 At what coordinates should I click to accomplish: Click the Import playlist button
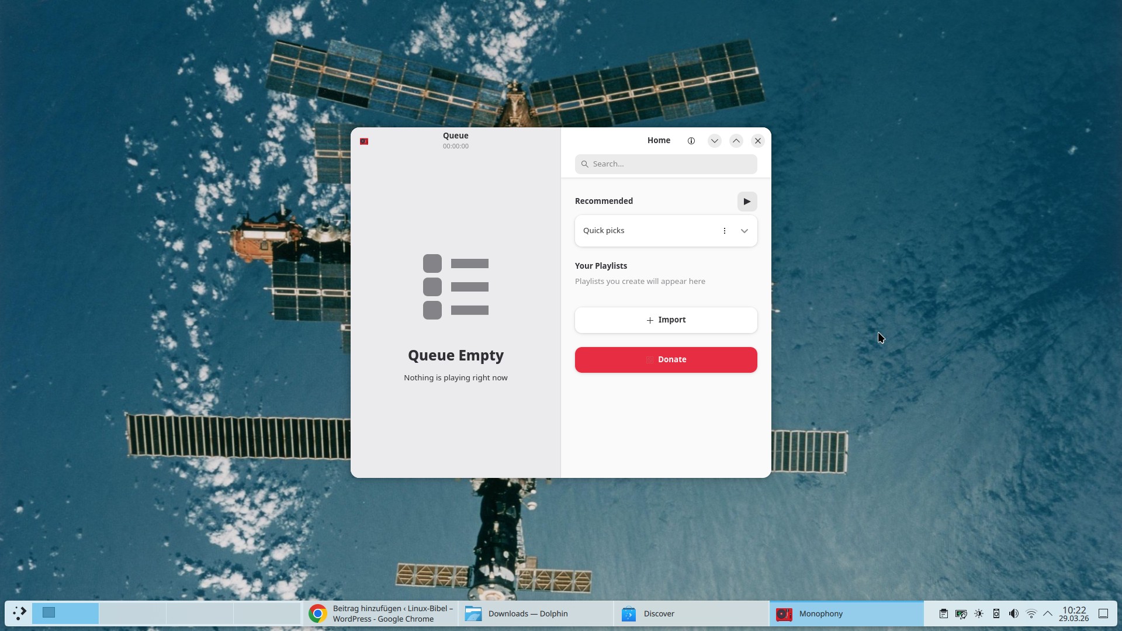(x=666, y=320)
